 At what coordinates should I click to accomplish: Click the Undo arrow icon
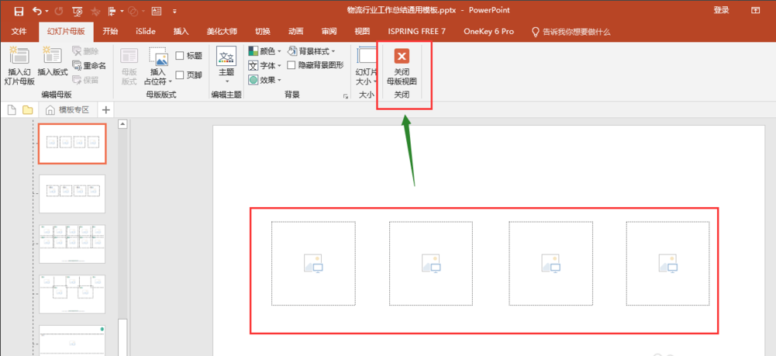(37, 10)
